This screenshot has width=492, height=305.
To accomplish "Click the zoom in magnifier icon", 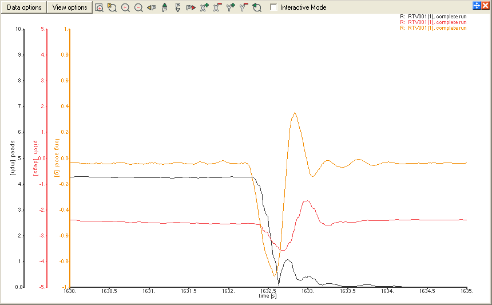I will point(125,7).
